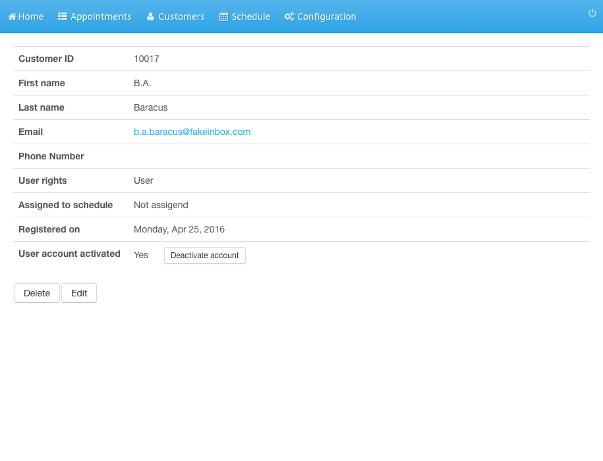The width and height of the screenshot is (603, 461).
Task: Click the date Monday, Apr 25, 2016
Action: click(x=179, y=229)
